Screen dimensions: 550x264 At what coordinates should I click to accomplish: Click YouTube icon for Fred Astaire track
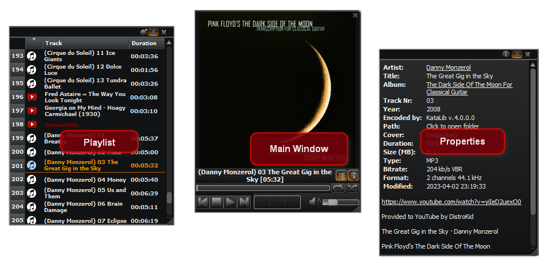coord(32,97)
